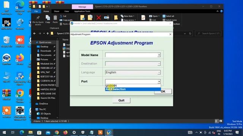Open the New item dropdown
This screenshot has width=243, height=136.
click(128, 16)
